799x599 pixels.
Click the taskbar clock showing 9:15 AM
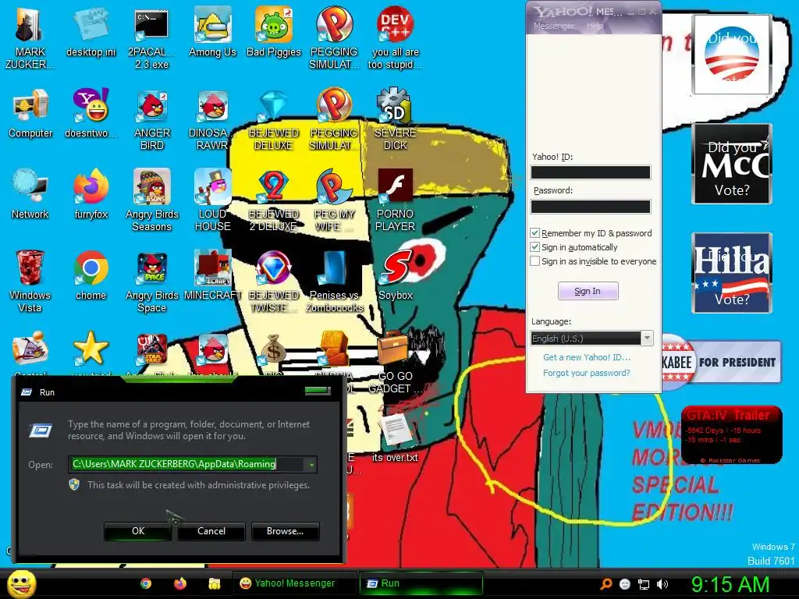(730, 584)
